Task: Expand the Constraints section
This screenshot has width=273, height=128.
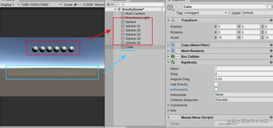Action: pyautogui.click(x=168, y=105)
